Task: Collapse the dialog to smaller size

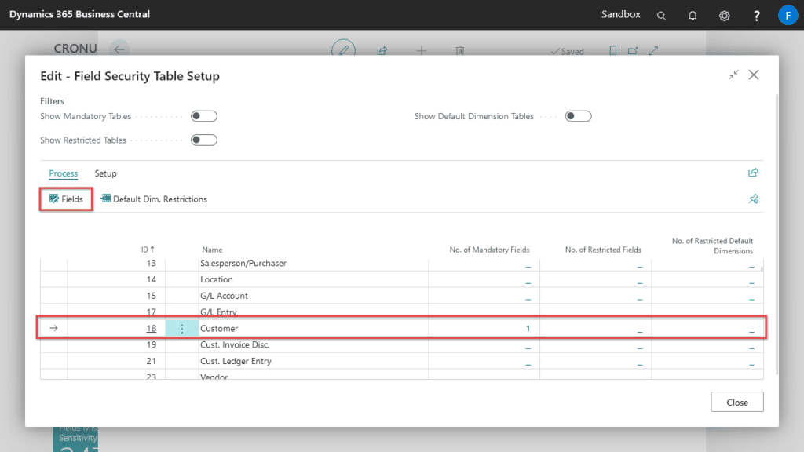Action: tap(733, 75)
